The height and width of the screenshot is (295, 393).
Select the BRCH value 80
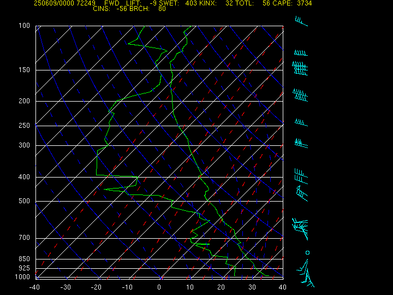click(x=162, y=9)
